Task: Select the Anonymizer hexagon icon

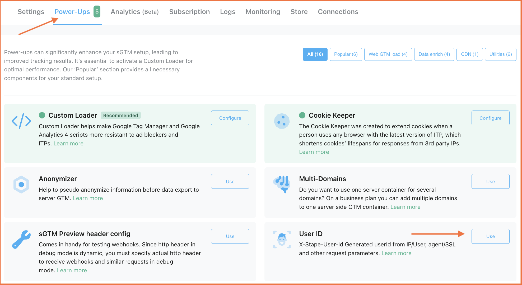Action: tap(21, 184)
